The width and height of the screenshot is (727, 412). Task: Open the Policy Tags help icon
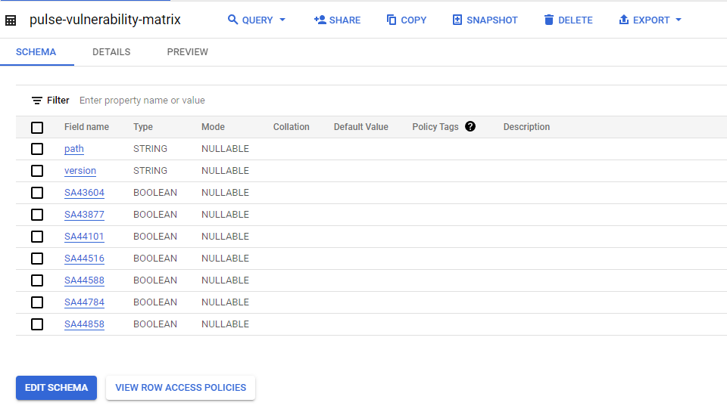click(x=470, y=126)
